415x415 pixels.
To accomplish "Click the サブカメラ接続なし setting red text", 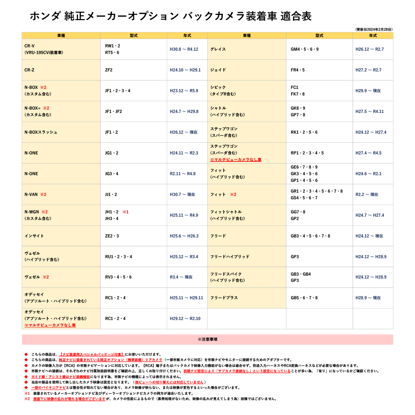I will pyautogui.click(x=237, y=371).
